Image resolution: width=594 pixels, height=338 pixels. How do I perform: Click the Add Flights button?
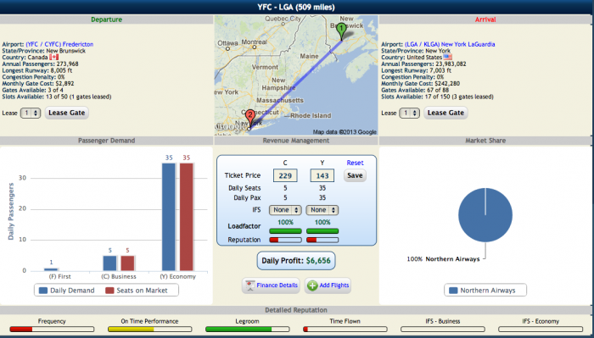click(328, 285)
